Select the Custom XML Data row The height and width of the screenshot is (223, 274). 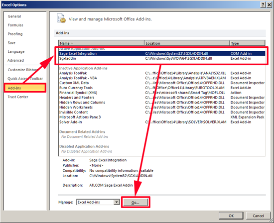(162, 83)
